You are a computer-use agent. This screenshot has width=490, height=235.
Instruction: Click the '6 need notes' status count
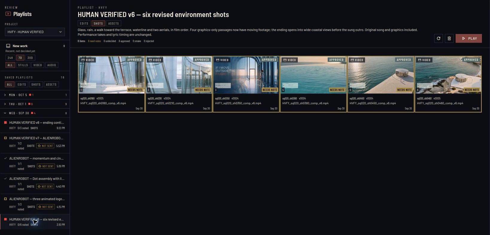[x=94, y=41]
